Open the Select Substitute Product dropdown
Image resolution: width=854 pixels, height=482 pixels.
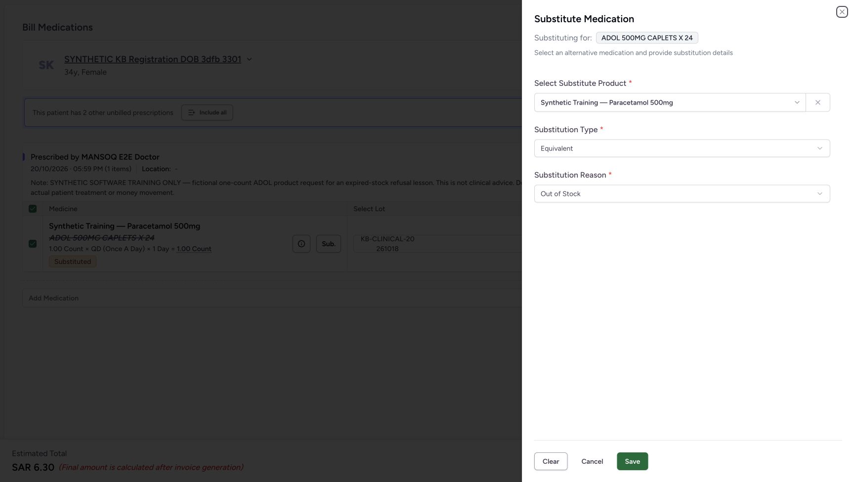tap(670, 103)
